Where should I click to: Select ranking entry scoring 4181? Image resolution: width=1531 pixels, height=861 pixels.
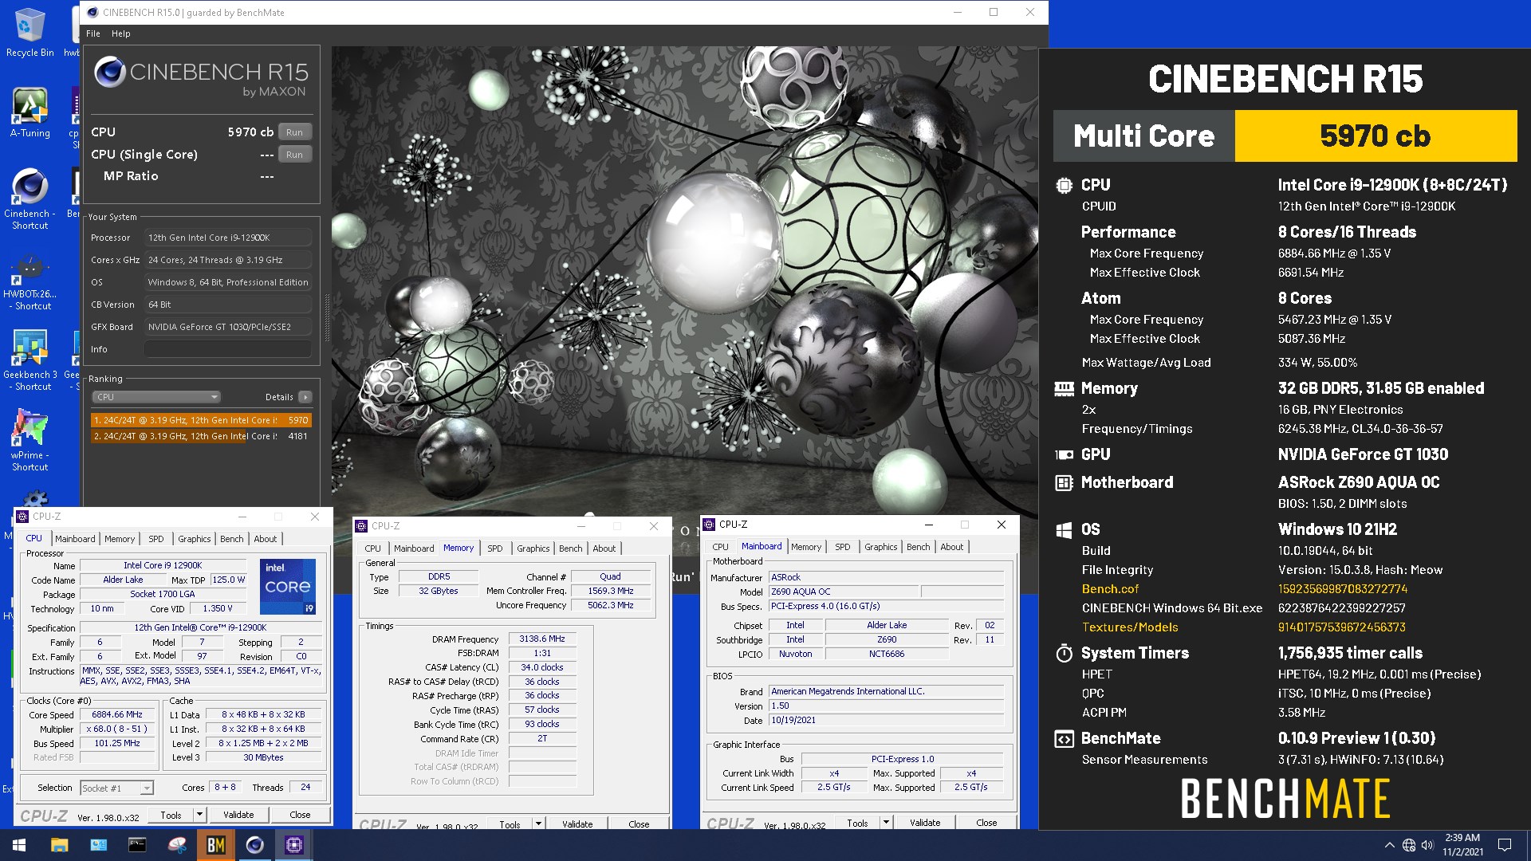click(x=201, y=436)
